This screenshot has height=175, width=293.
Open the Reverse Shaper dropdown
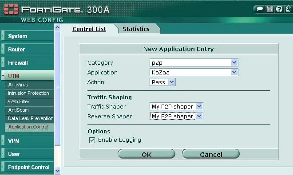point(176,116)
